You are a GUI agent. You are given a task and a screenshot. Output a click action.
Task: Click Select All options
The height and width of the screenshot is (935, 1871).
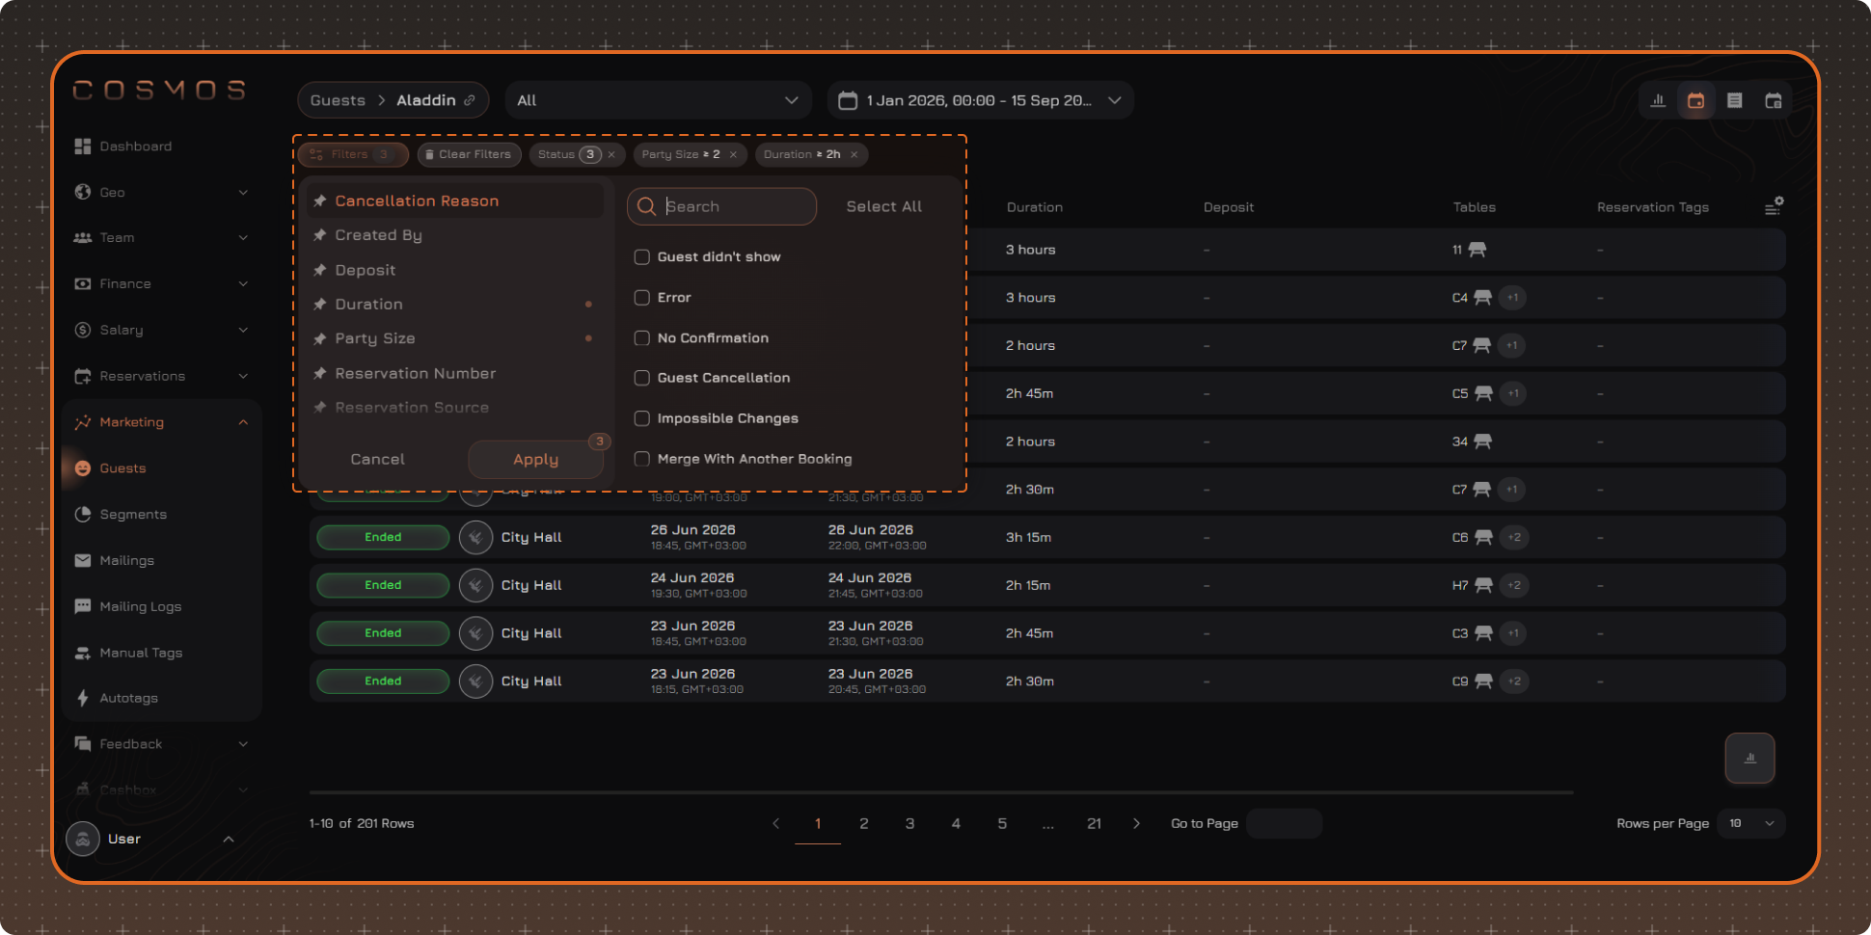pyautogui.click(x=884, y=206)
